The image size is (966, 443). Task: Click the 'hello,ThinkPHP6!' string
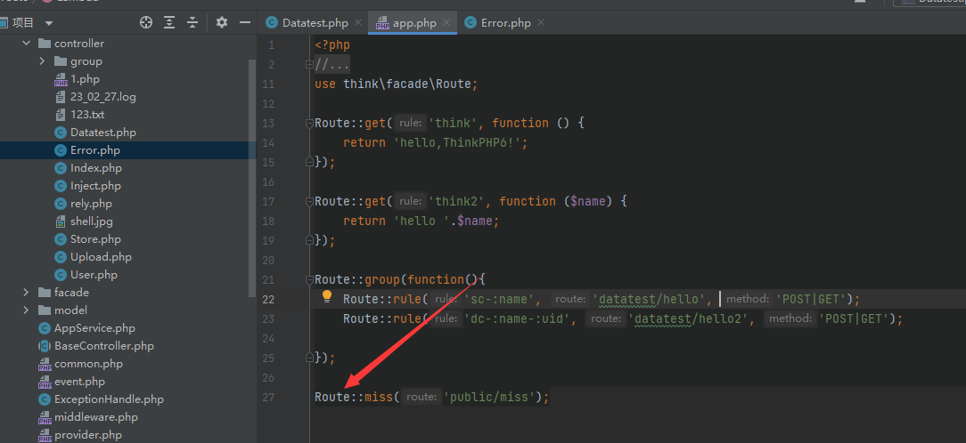pyautogui.click(x=457, y=142)
